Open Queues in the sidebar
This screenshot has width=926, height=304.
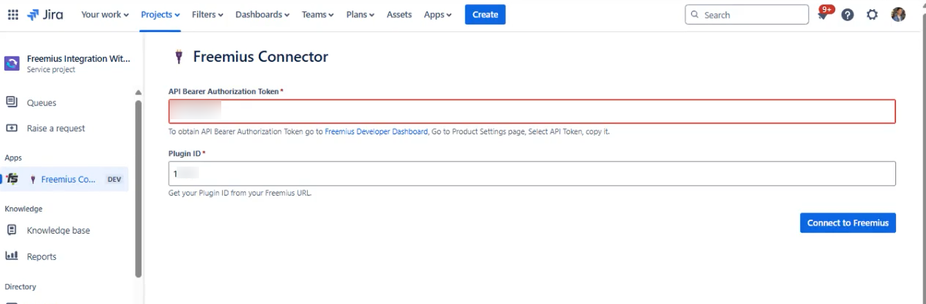[42, 103]
